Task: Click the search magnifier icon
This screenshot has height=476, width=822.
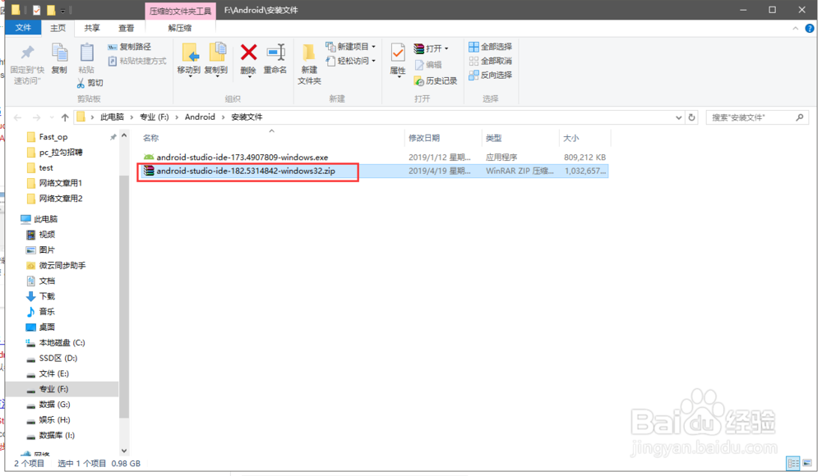Action: click(800, 117)
